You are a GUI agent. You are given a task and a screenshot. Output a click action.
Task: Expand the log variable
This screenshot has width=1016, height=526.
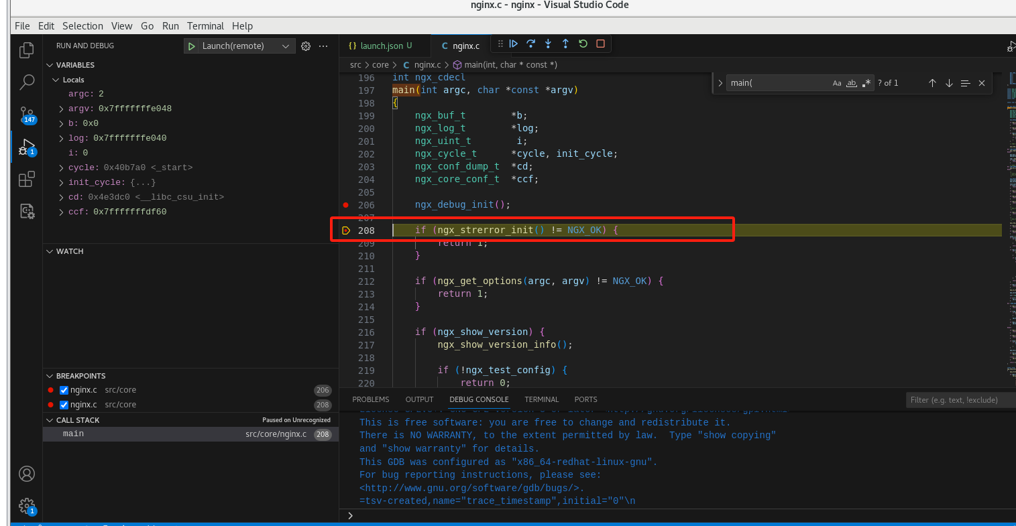pyautogui.click(x=62, y=138)
